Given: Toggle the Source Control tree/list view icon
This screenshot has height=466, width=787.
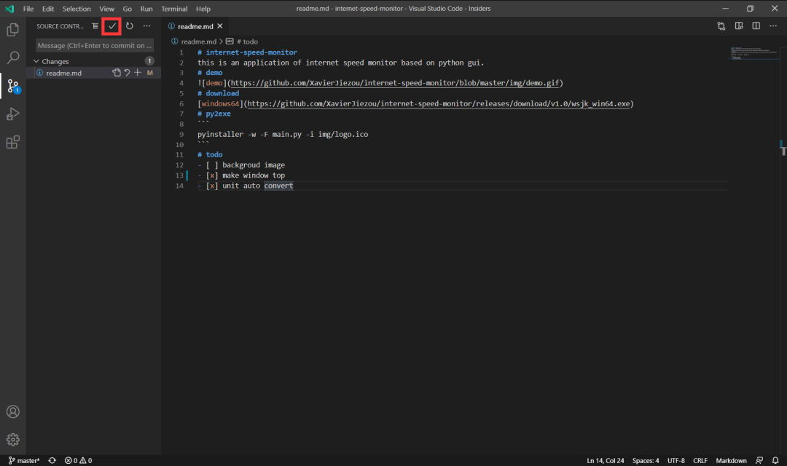Looking at the screenshot, I should click(95, 26).
